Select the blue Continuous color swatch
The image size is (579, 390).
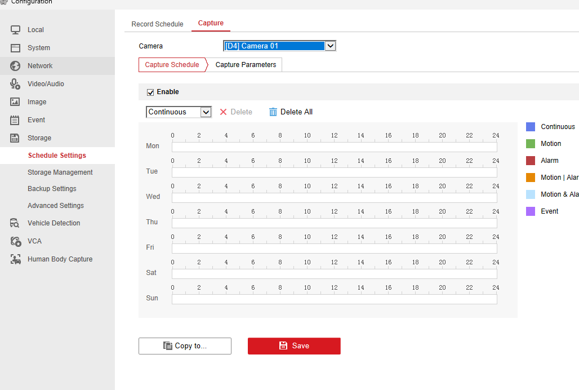coord(531,127)
